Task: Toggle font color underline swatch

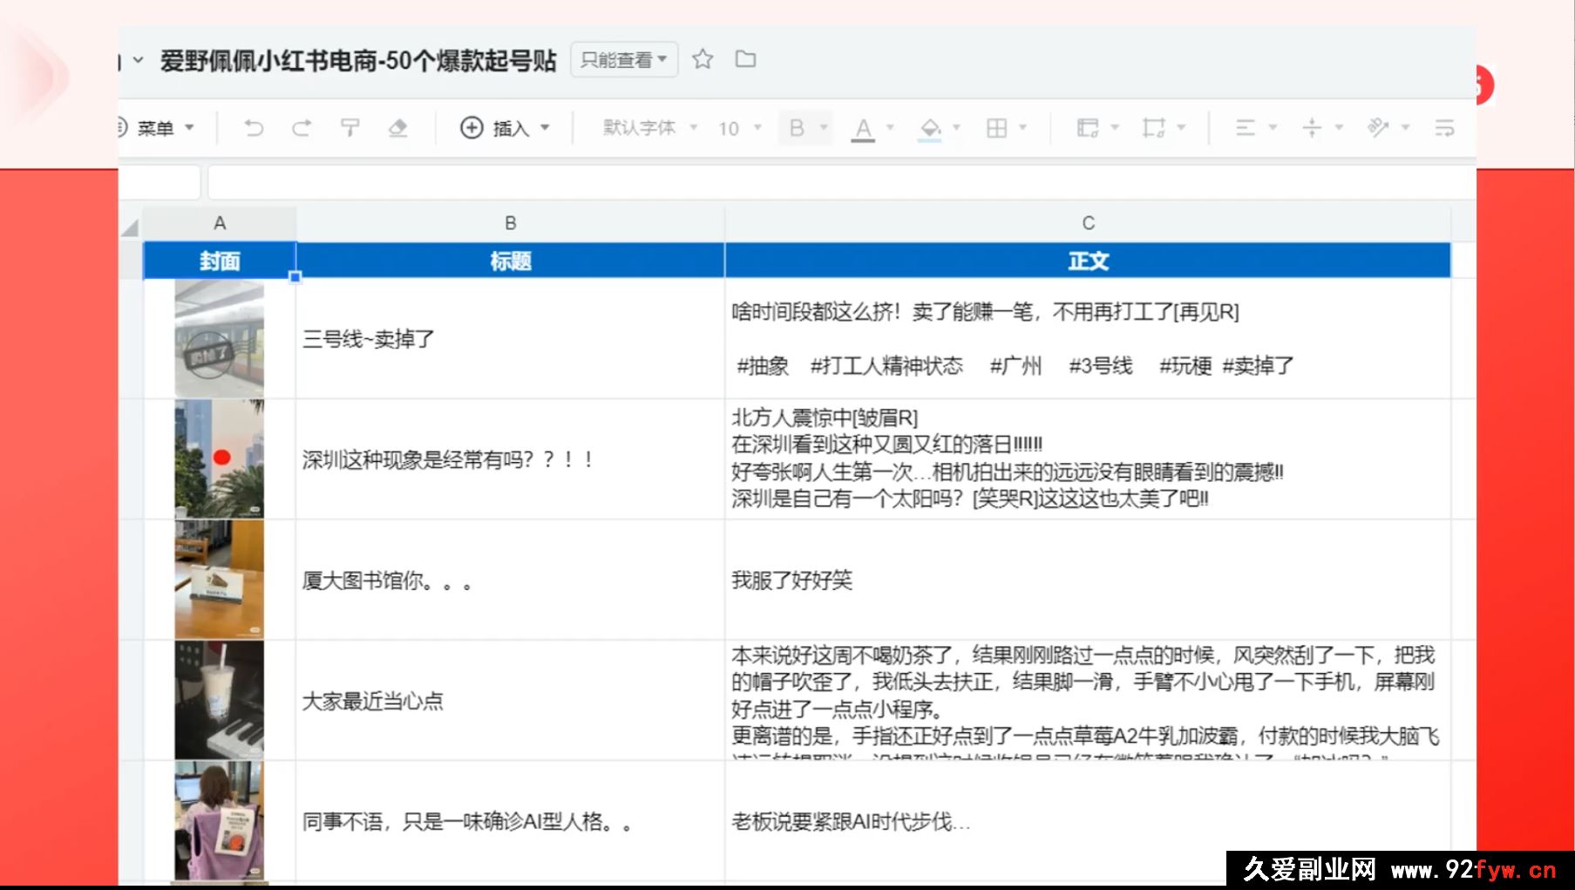Action: (x=862, y=127)
